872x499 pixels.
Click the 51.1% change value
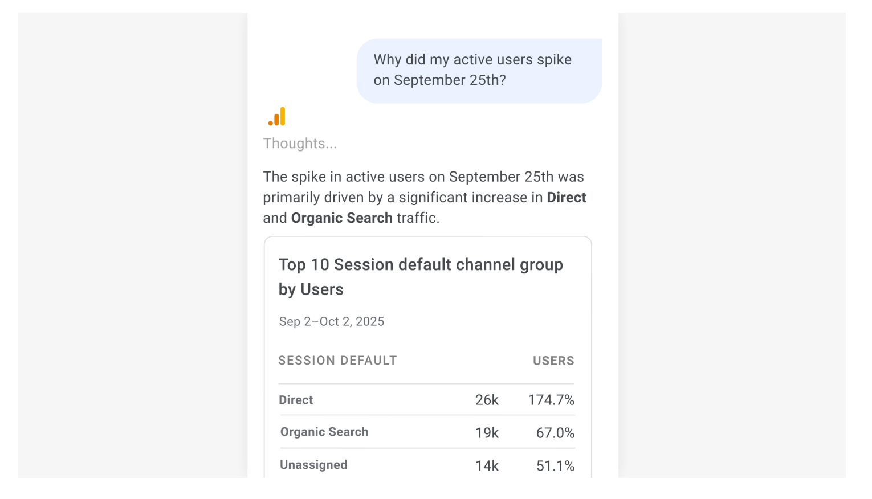click(x=555, y=467)
